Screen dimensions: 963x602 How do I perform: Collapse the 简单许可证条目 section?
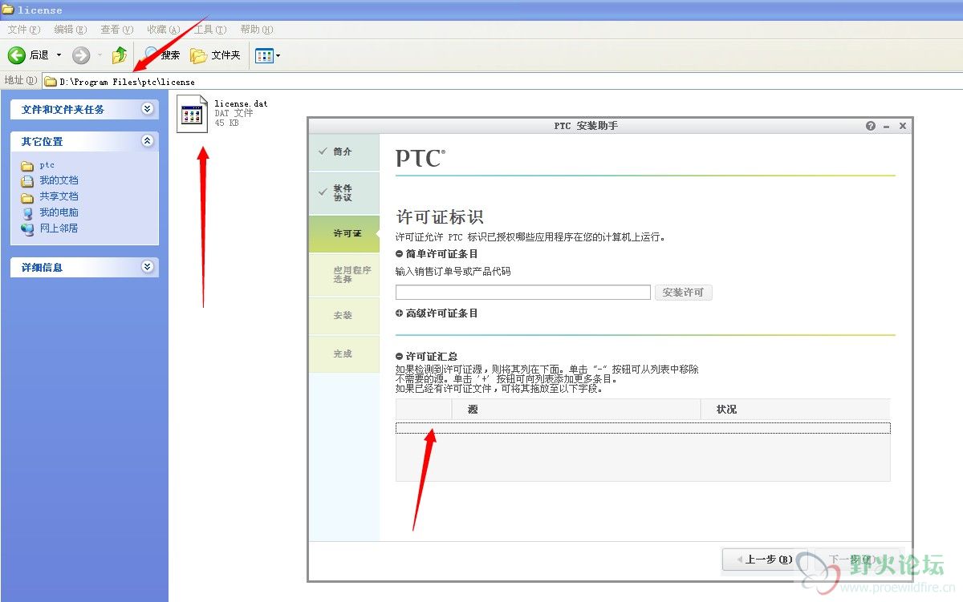point(400,254)
